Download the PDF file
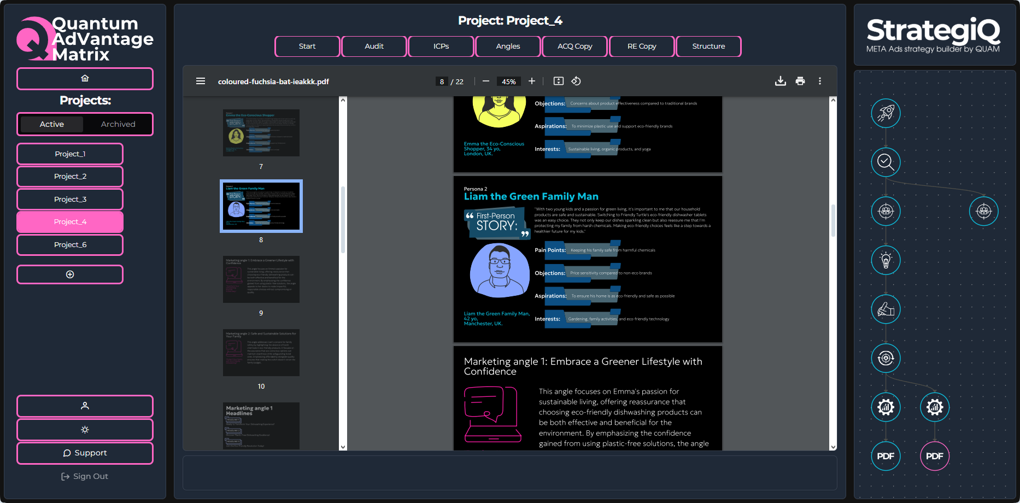The height and width of the screenshot is (503, 1020). (x=781, y=81)
